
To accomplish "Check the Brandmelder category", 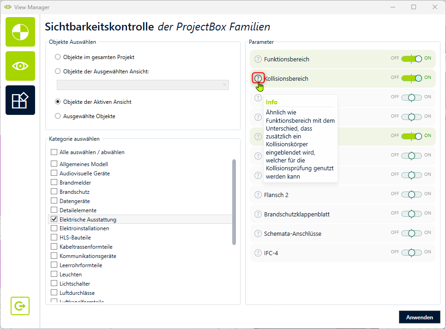I will point(54,182).
